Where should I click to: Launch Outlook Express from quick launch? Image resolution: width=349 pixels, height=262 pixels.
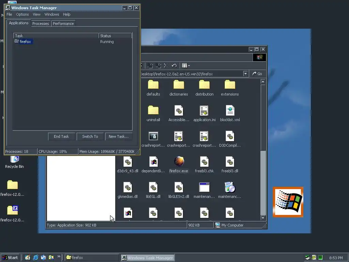click(43, 258)
